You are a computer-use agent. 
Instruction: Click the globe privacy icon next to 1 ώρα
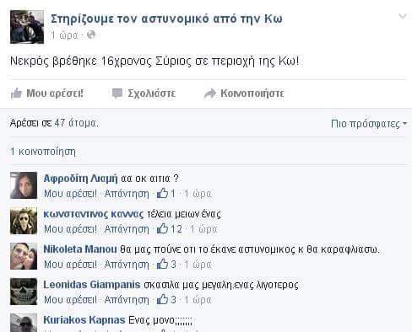coord(91,35)
